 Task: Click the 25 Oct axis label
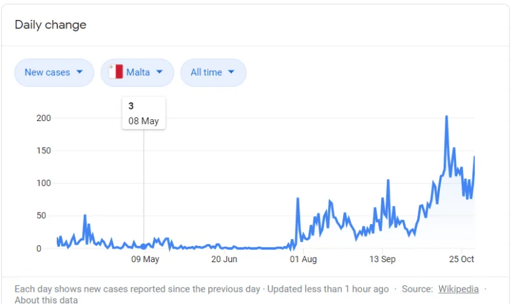pyautogui.click(x=461, y=259)
